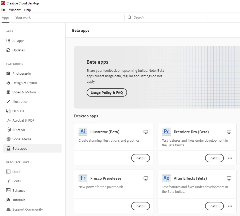Click desktop monitor icon on Illustrator (Beta) card
The height and width of the screenshot is (216, 240).
tap(146, 132)
